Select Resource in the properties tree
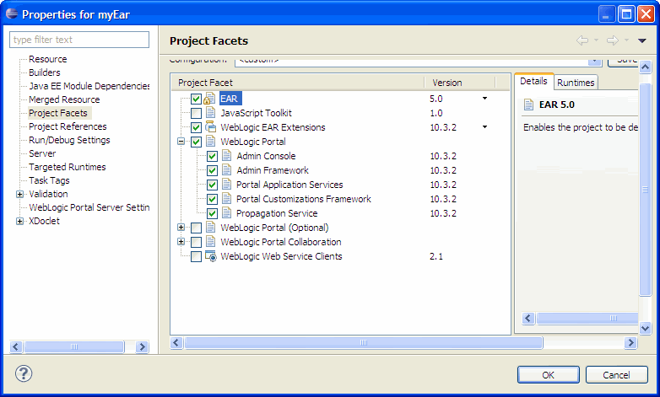The image size is (660, 397). click(x=47, y=59)
